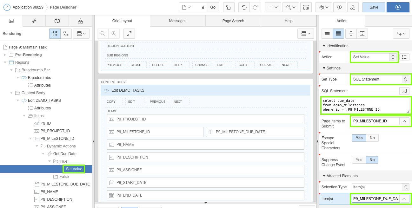Select P9_ID hidden item in tree
Viewport: 412px width, 208px height.
click(x=45, y=123)
